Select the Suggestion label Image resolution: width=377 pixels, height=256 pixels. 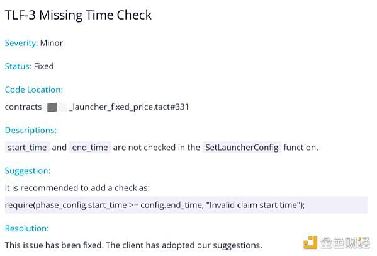[x=28, y=171]
